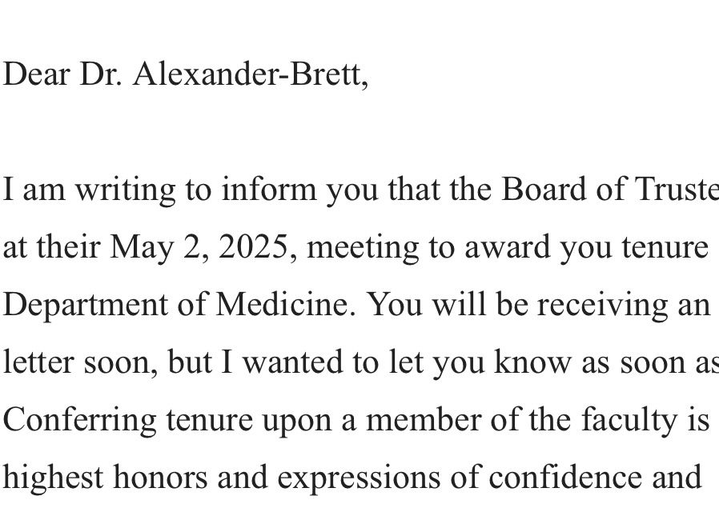Click the word 'Dear' in the greeting
The height and width of the screenshot is (508, 719).
coord(36,74)
